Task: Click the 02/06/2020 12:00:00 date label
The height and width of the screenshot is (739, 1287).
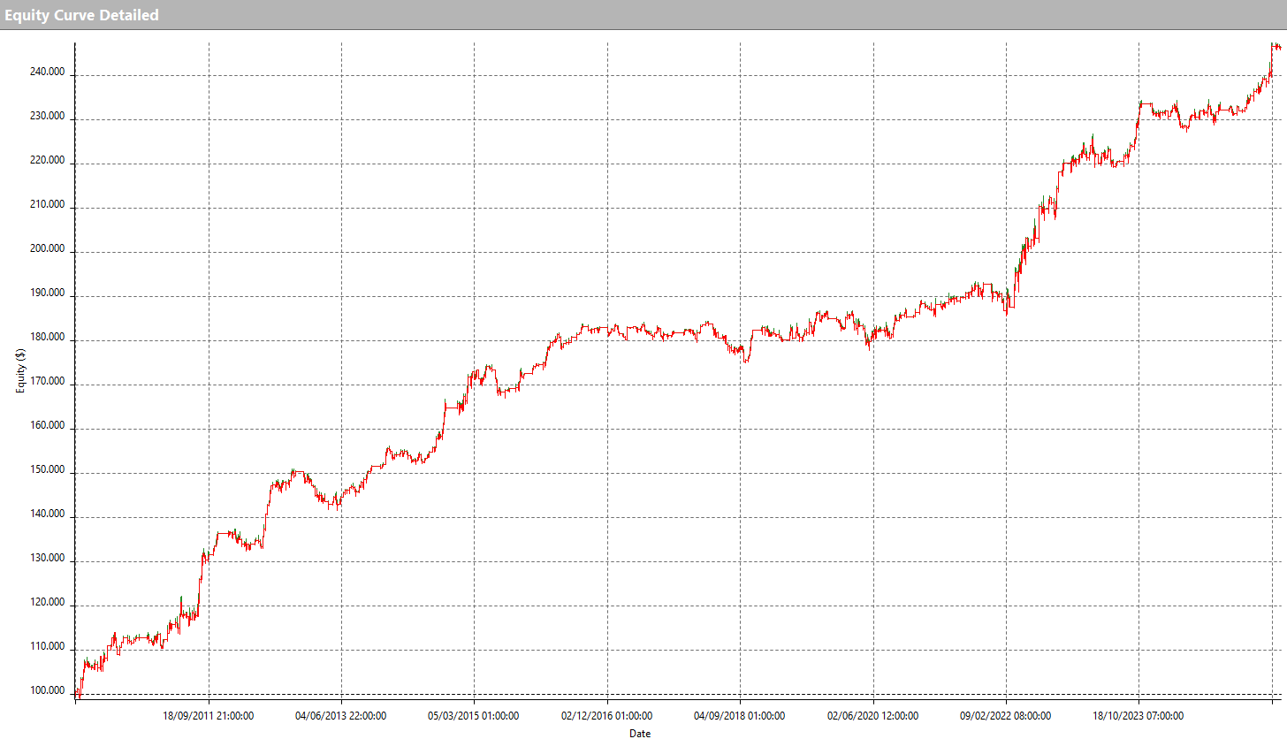Action: (x=873, y=716)
